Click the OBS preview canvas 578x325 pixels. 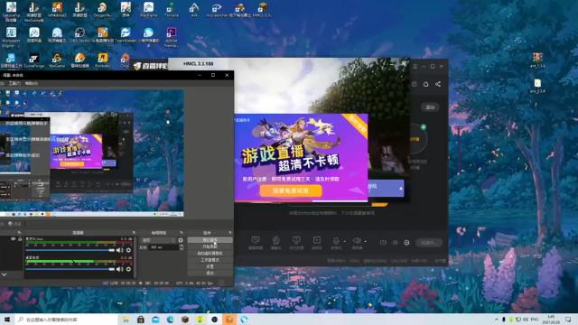tap(91, 153)
